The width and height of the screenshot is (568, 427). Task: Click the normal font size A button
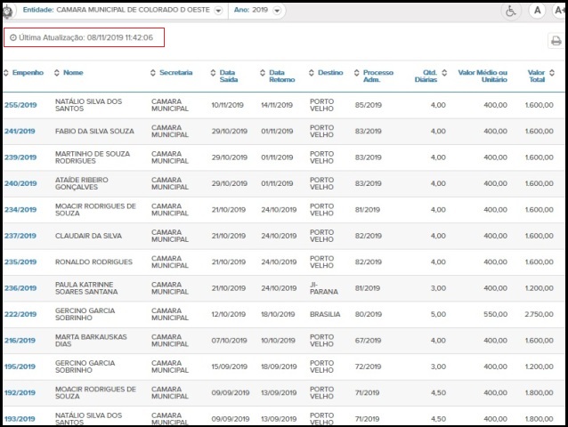pos(537,11)
